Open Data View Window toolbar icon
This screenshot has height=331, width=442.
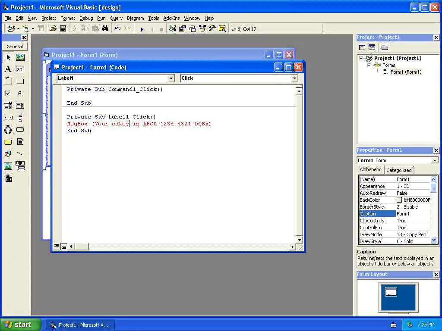click(222, 28)
